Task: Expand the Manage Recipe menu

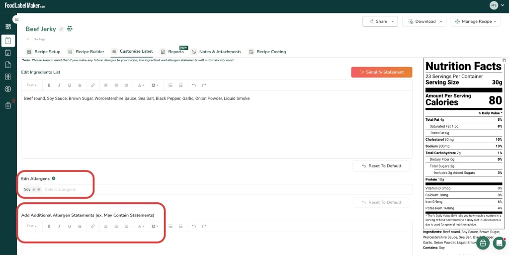Action: pyautogui.click(x=476, y=21)
